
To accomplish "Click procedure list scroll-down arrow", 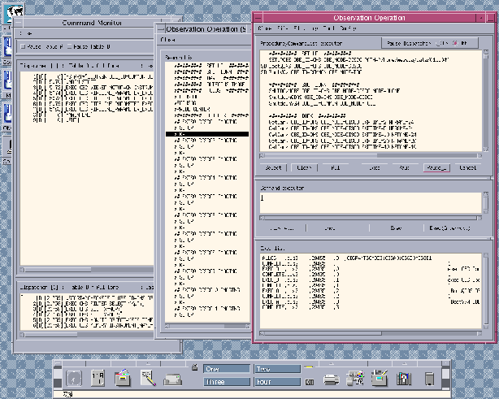I will tap(486, 149).
